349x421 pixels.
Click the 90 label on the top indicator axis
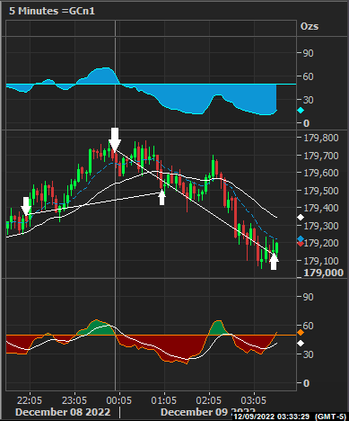(308, 53)
